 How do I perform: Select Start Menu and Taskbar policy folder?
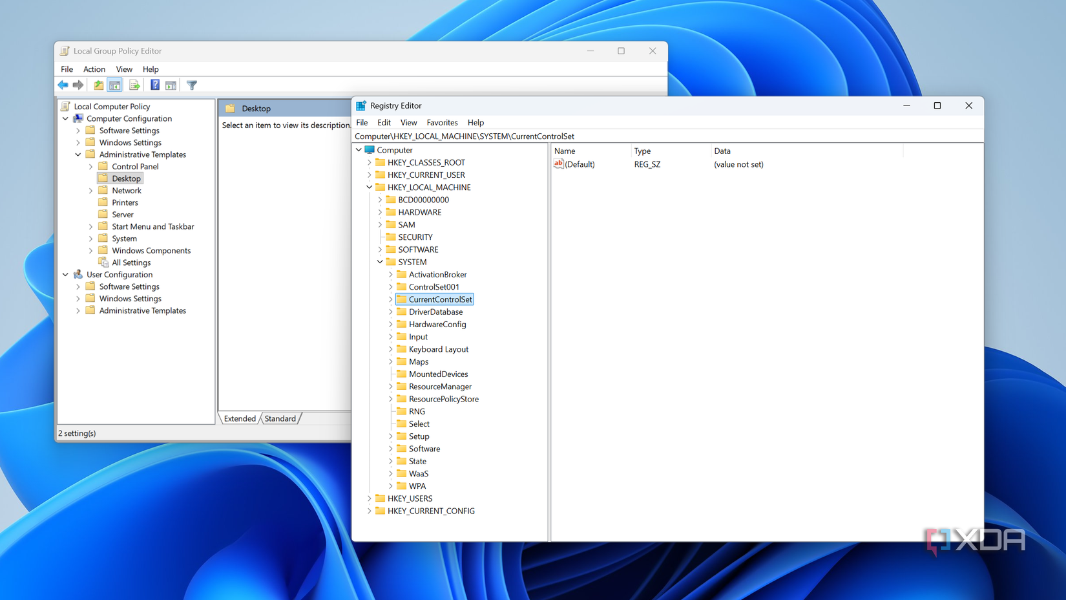pyautogui.click(x=152, y=226)
